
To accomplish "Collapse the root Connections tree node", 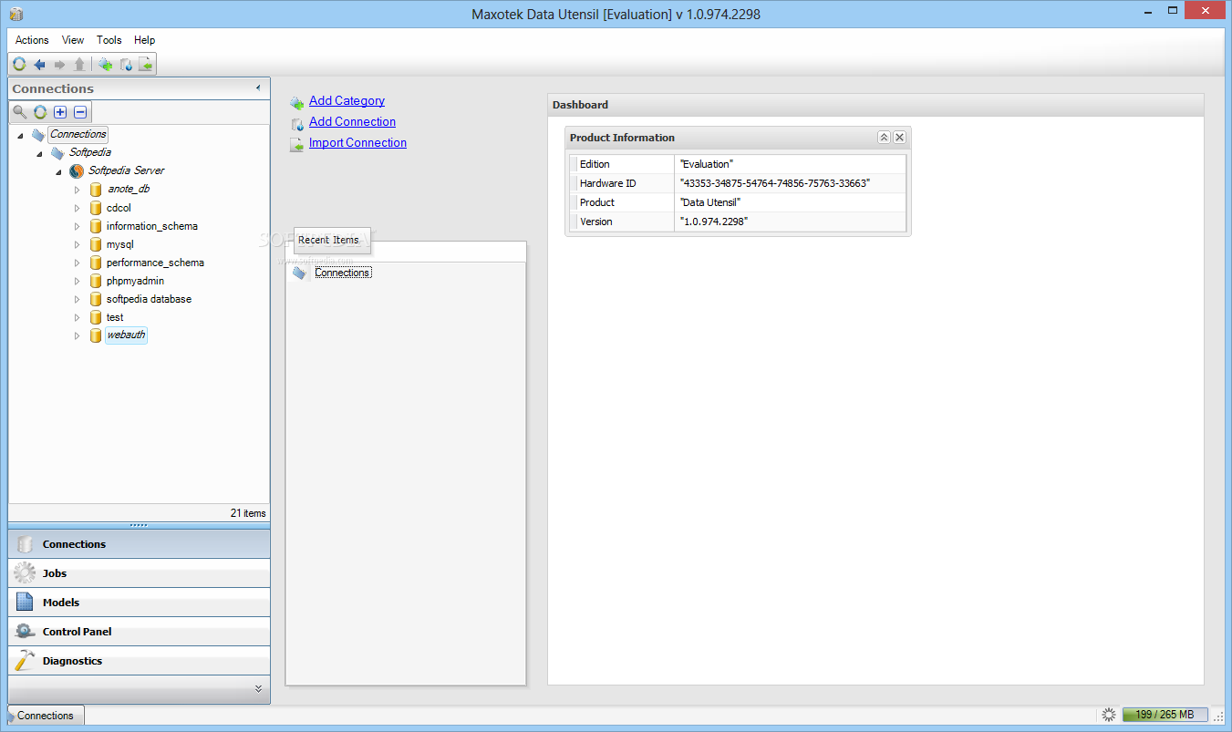I will click(x=20, y=135).
